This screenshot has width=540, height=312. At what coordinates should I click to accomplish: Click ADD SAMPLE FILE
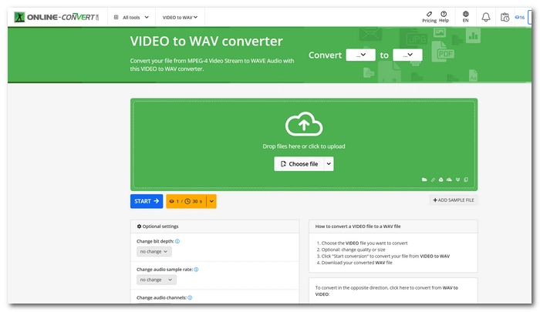[454, 200]
